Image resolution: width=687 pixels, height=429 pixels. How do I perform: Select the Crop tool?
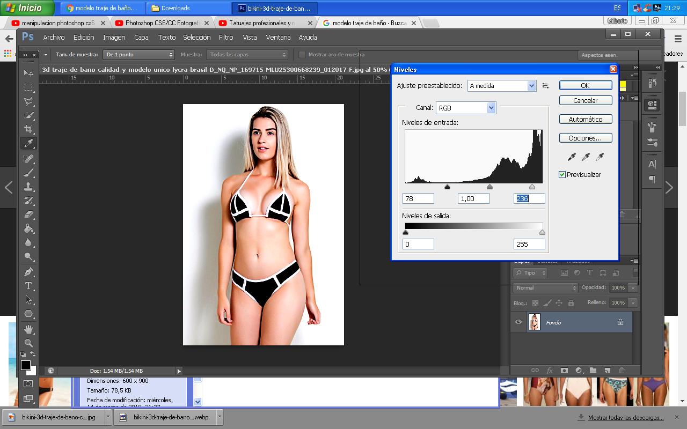tap(28, 129)
